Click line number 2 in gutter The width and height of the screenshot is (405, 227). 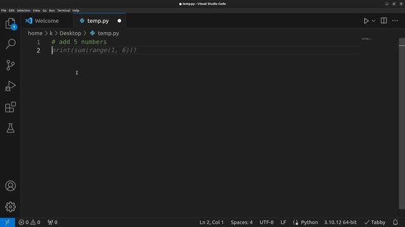coord(38,50)
